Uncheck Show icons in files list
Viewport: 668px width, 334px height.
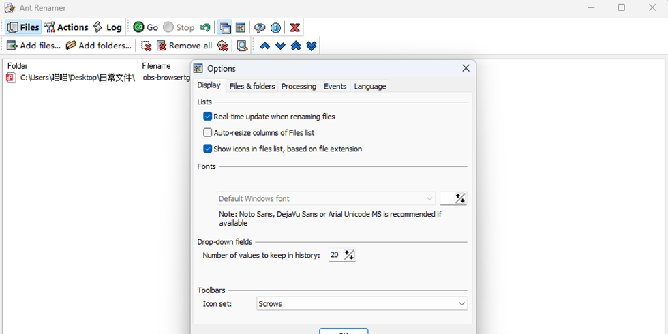pos(208,149)
